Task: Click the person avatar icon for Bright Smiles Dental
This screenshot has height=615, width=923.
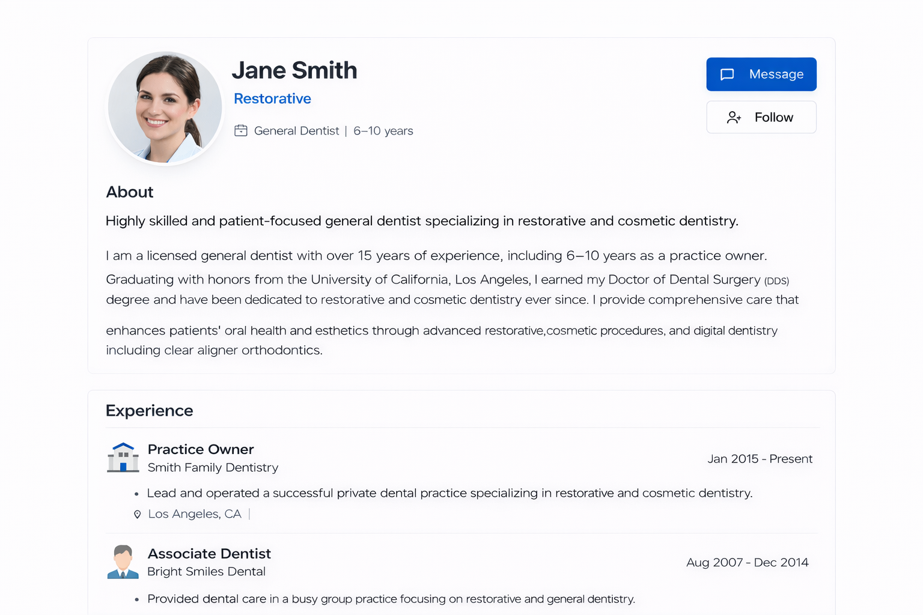Action: point(123,562)
